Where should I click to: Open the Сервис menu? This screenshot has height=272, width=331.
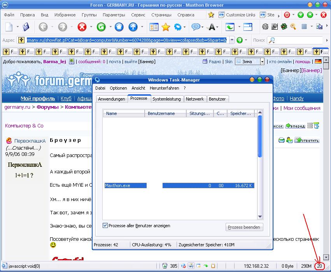[138, 15]
